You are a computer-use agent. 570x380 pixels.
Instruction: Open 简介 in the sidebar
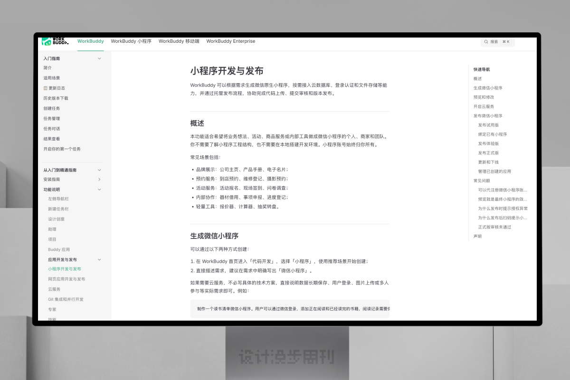[47, 68]
